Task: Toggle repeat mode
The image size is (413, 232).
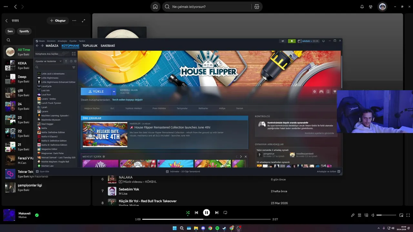Action: (225, 213)
